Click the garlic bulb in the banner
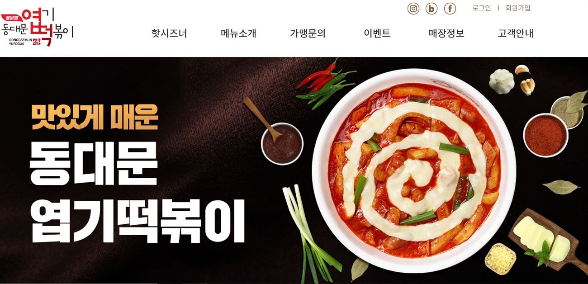Viewport: 588px width, 284px height. pyautogui.click(x=502, y=82)
